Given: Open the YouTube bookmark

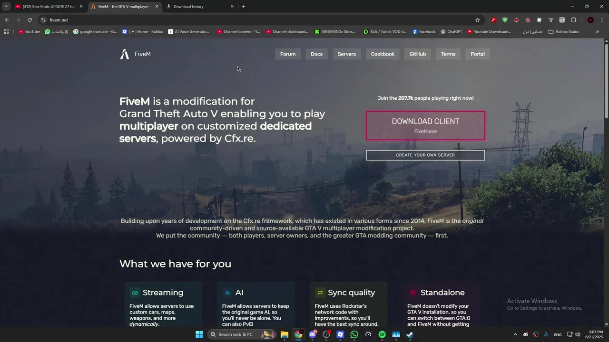Looking at the screenshot, I should pyautogui.click(x=29, y=32).
